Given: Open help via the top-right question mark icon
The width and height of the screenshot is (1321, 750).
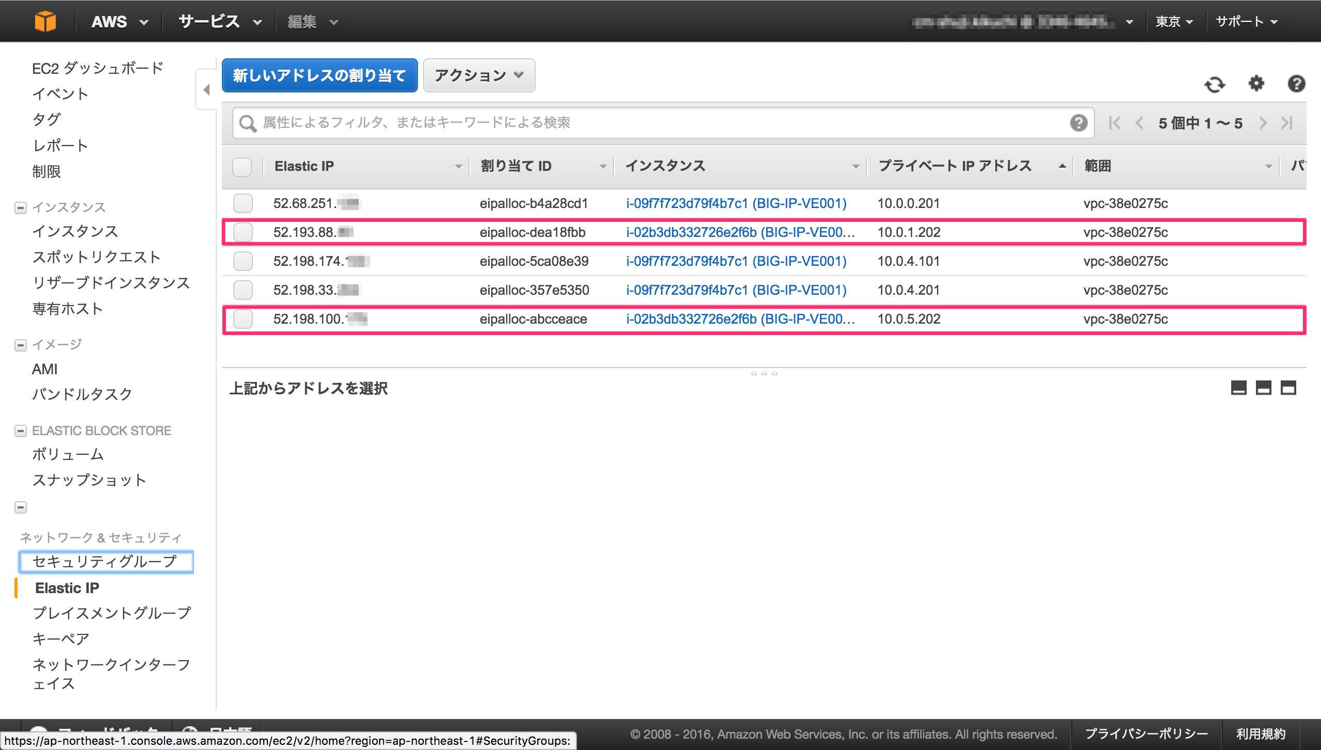Looking at the screenshot, I should click(x=1296, y=84).
